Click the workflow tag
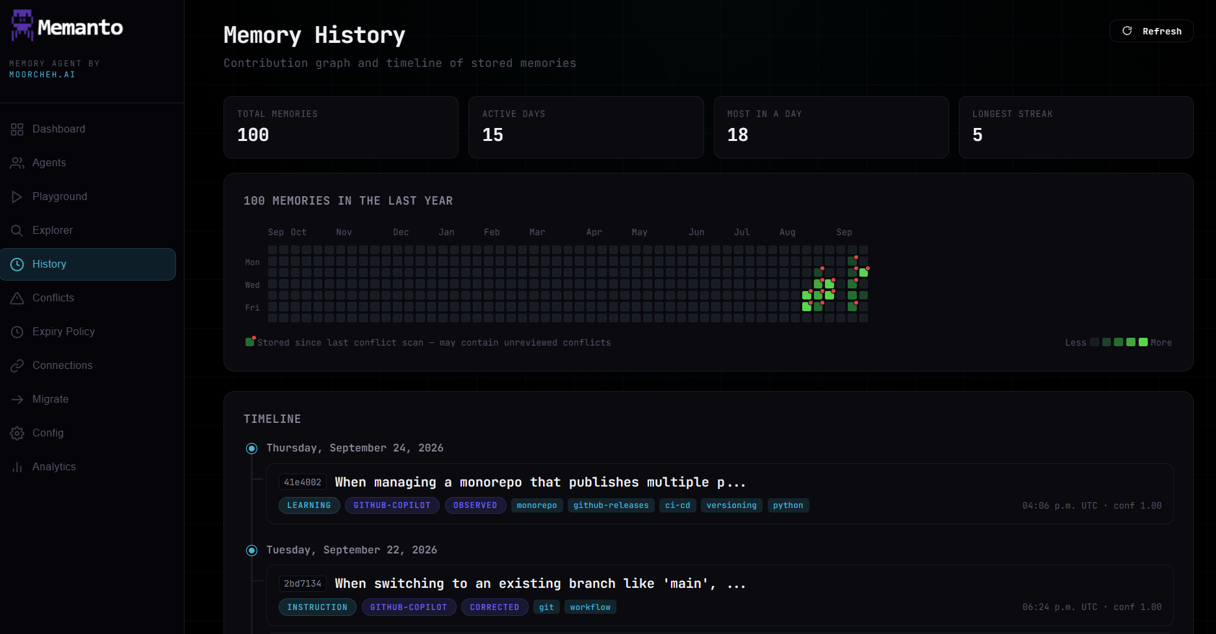 click(590, 607)
